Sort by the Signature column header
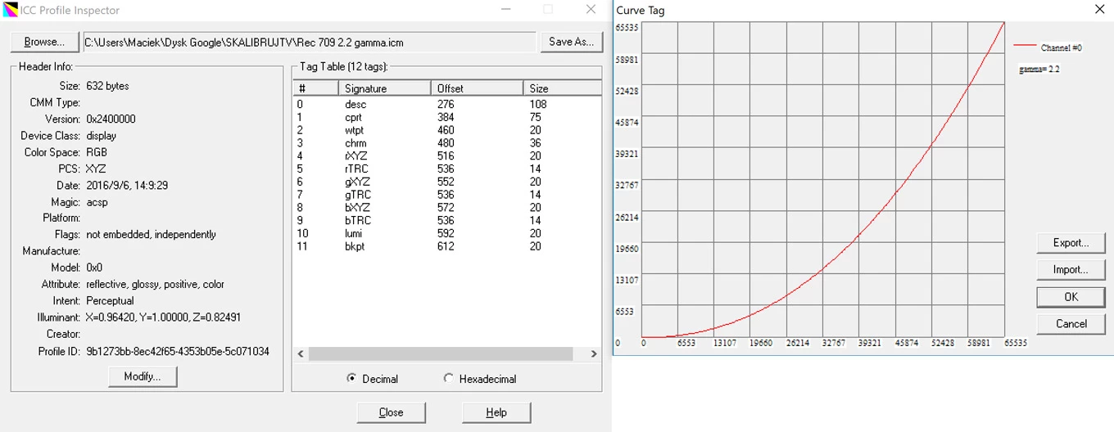The height and width of the screenshot is (432, 1114). (384, 88)
